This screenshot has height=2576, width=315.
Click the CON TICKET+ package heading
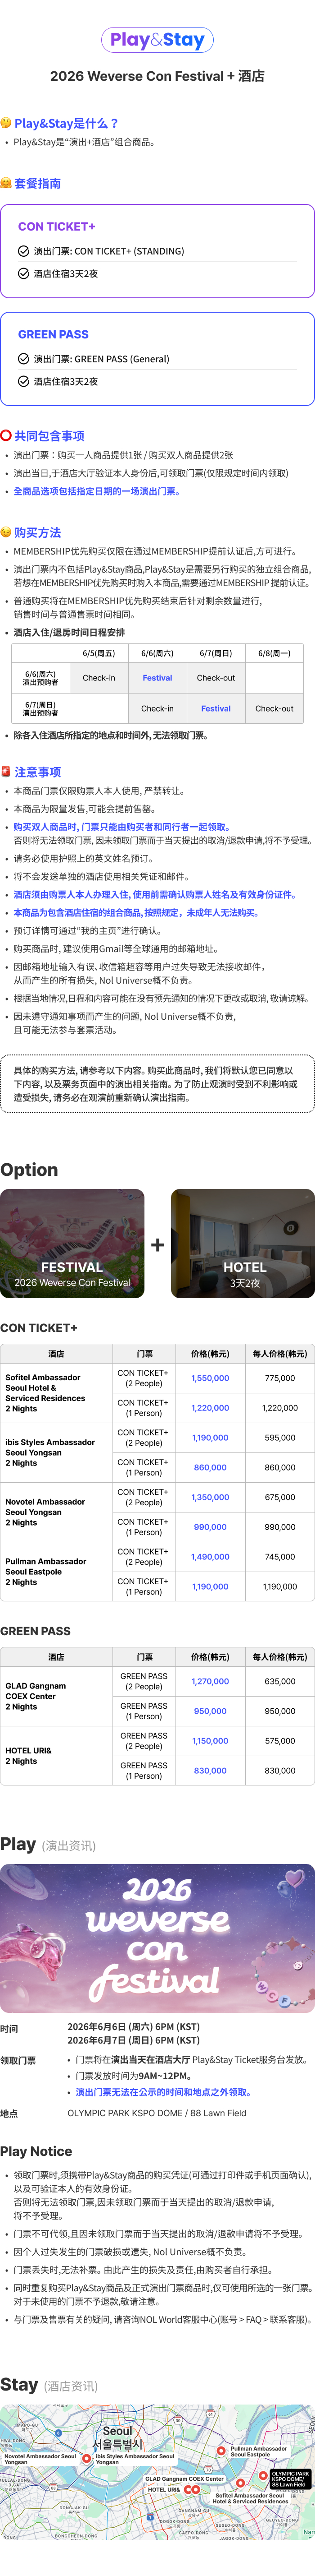coord(57,227)
